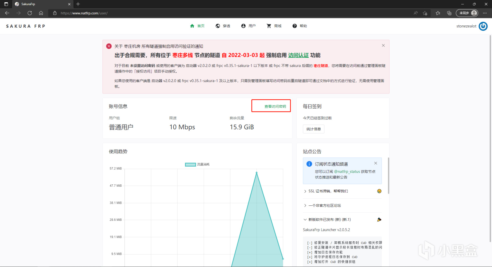Collapse 新版软件已发布 announcement

(343, 220)
